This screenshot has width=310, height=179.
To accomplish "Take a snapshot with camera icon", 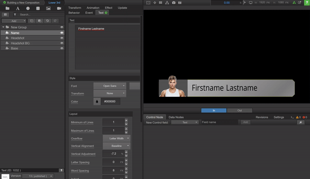I will click(x=174, y=3).
